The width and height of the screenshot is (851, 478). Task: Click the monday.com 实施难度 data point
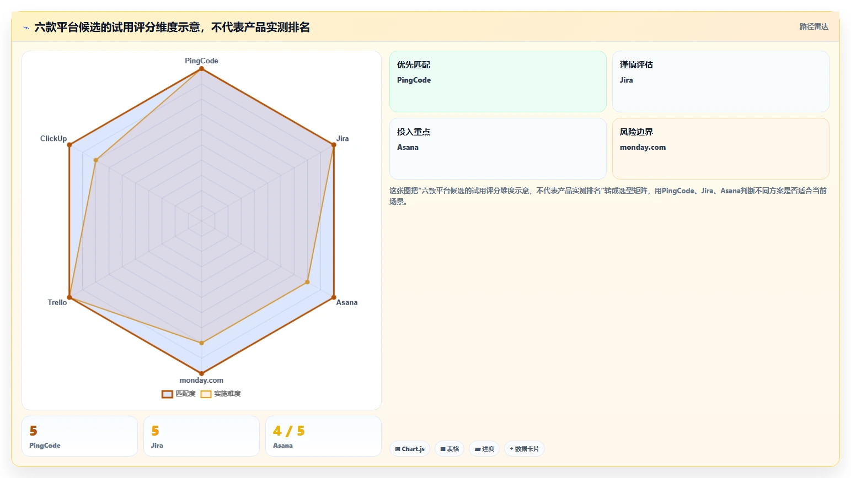pyautogui.click(x=201, y=343)
